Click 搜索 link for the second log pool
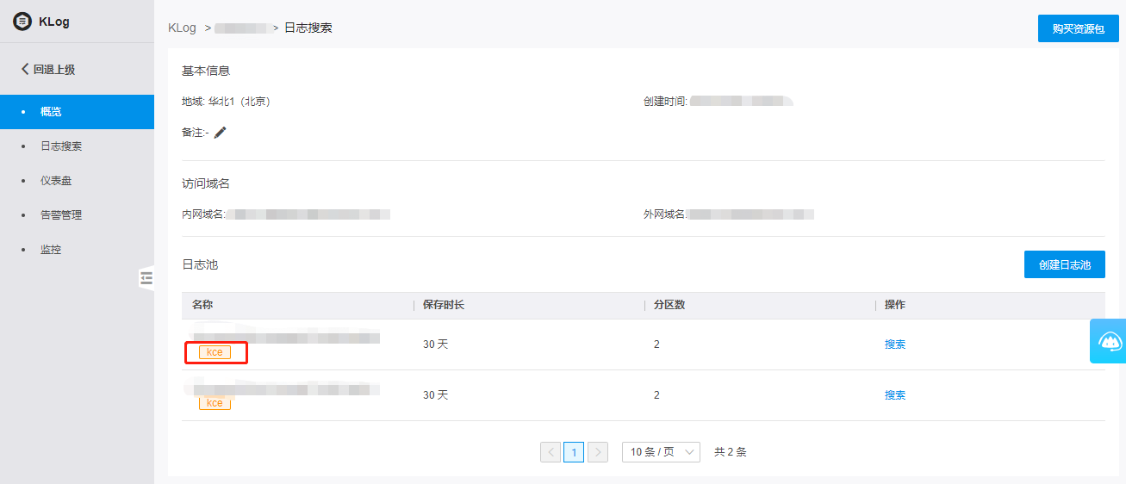The height and width of the screenshot is (484, 1126). click(x=895, y=395)
